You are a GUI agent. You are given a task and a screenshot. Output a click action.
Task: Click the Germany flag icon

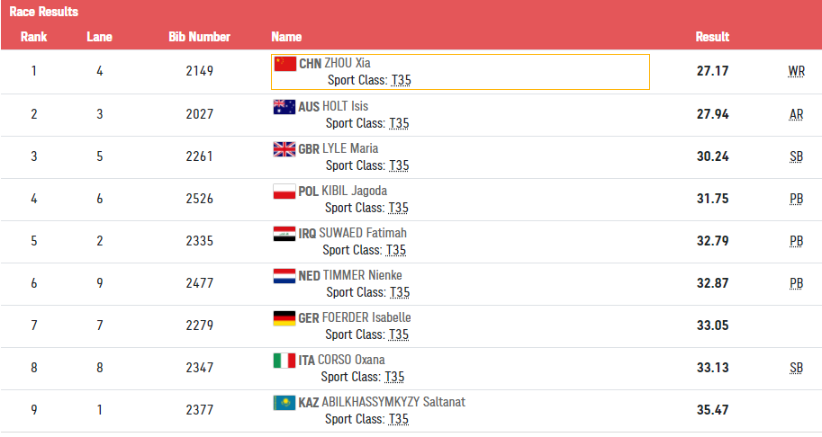click(285, 317)
